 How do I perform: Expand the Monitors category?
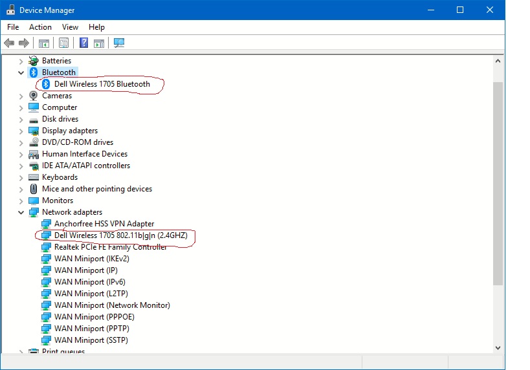pyautogui.click(x=21, y=201)
